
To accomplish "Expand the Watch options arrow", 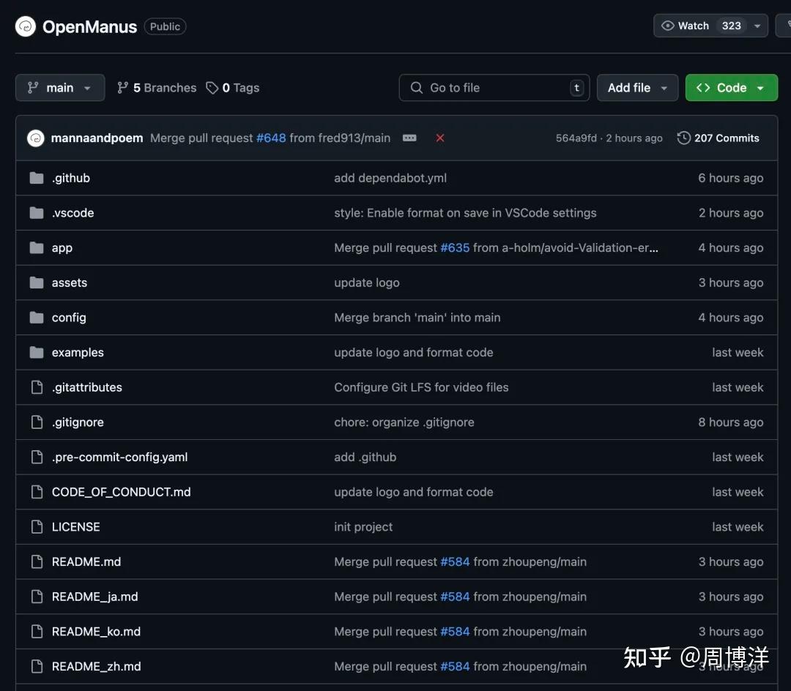I will click(758, 26).
